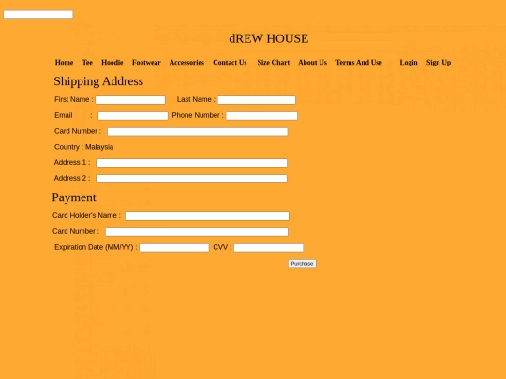Click the Country : Malaysia text
This screenshot has height=379, width=506.
(84, 147)
